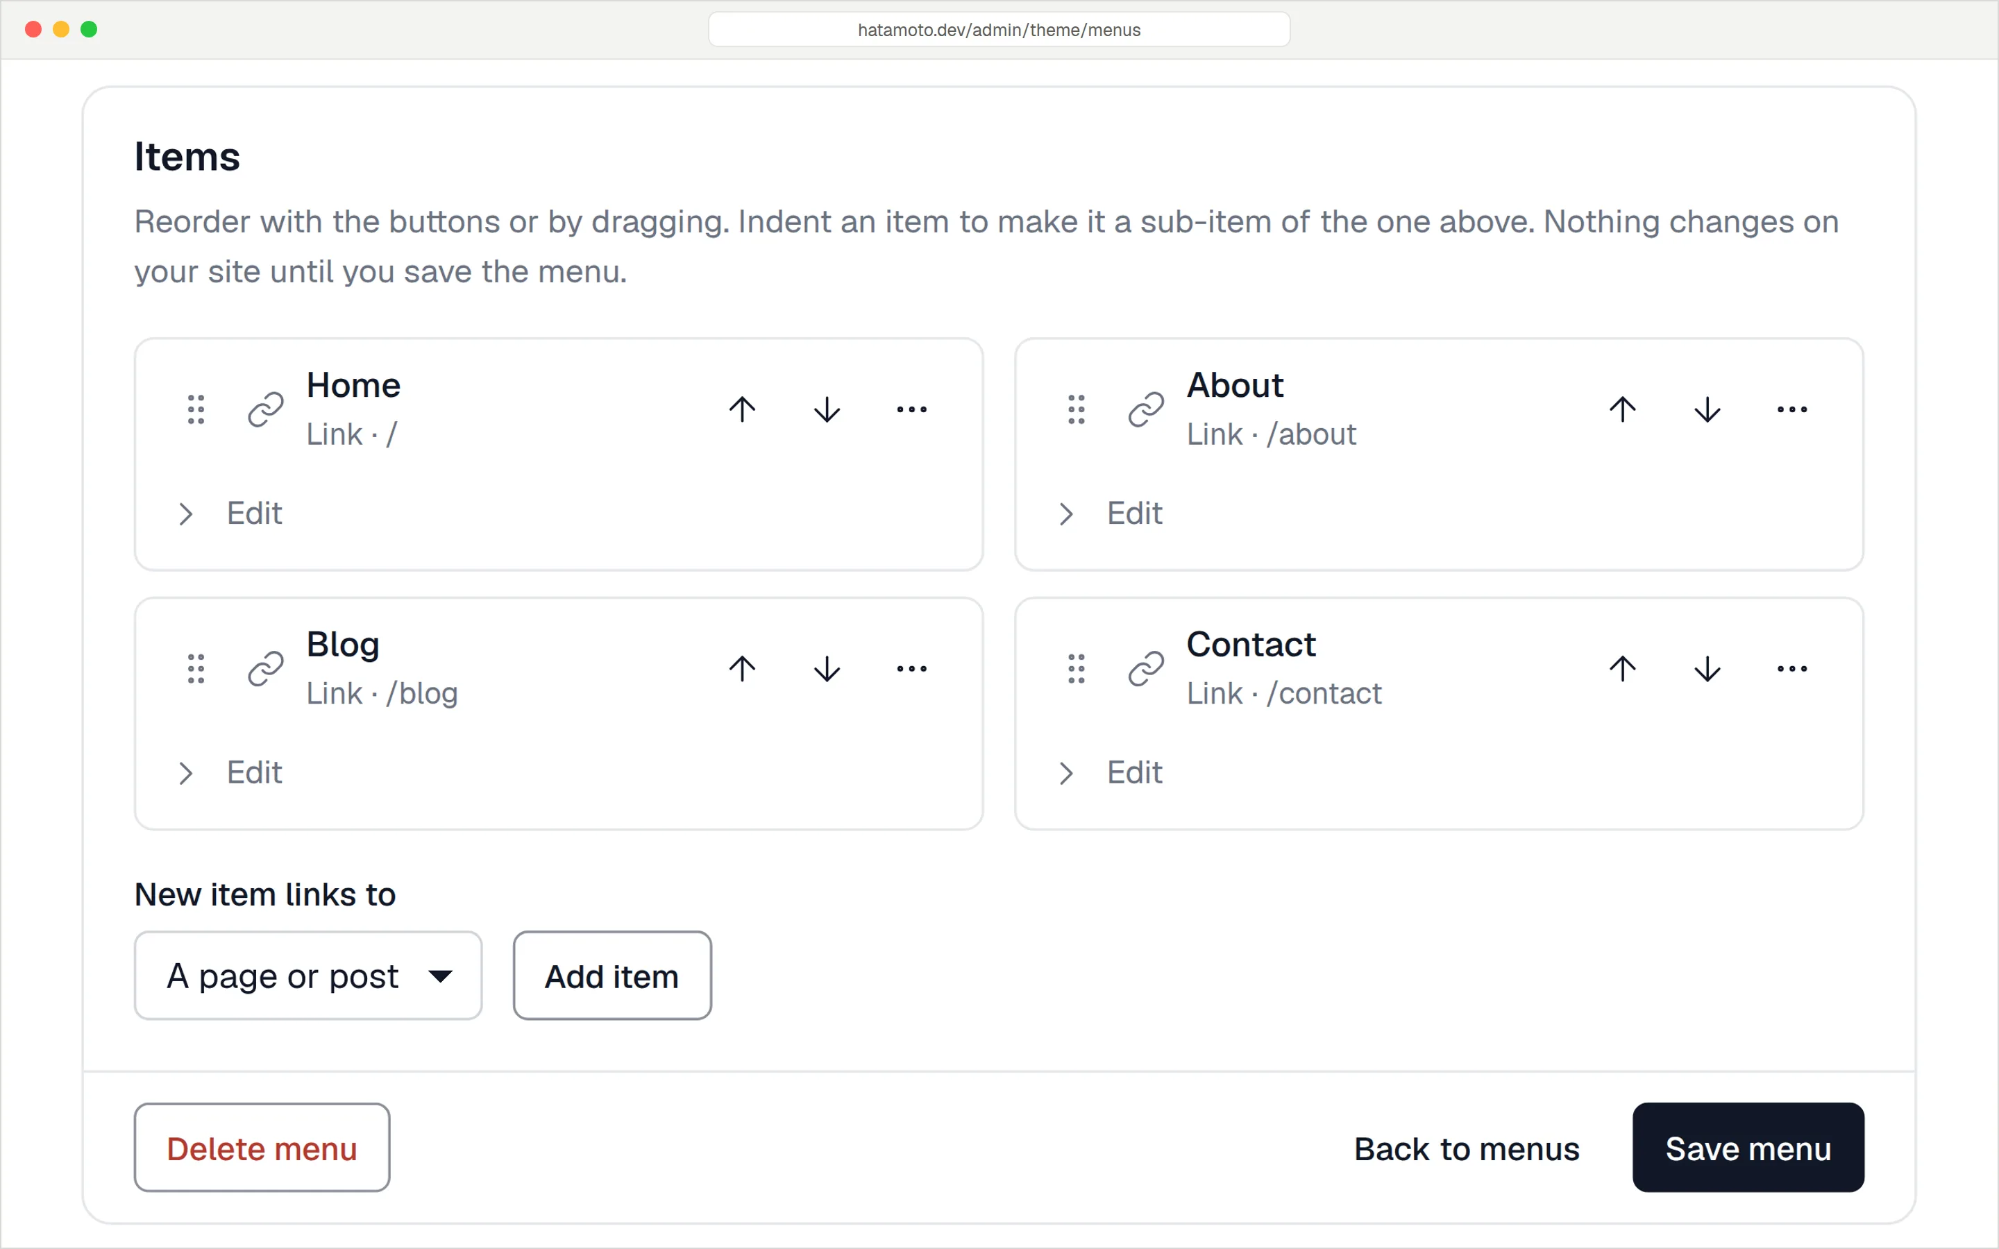Image resolution: width=1999 pixels, height=1249 pixels.
Task: Move the About item down
Action: tap(1707, 409)
